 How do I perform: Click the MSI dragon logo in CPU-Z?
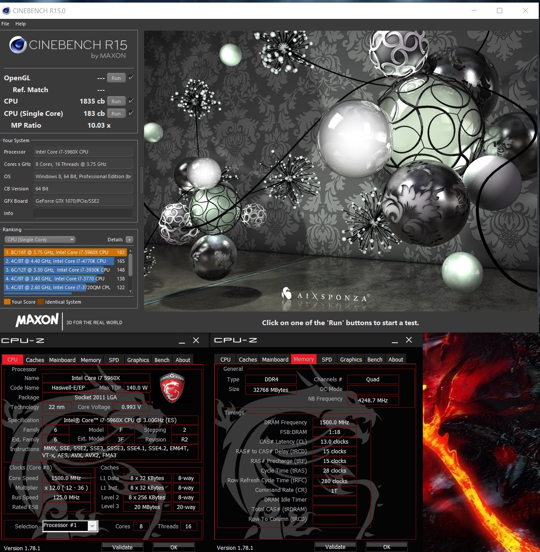pyautogui.click(x=172, y=388)
